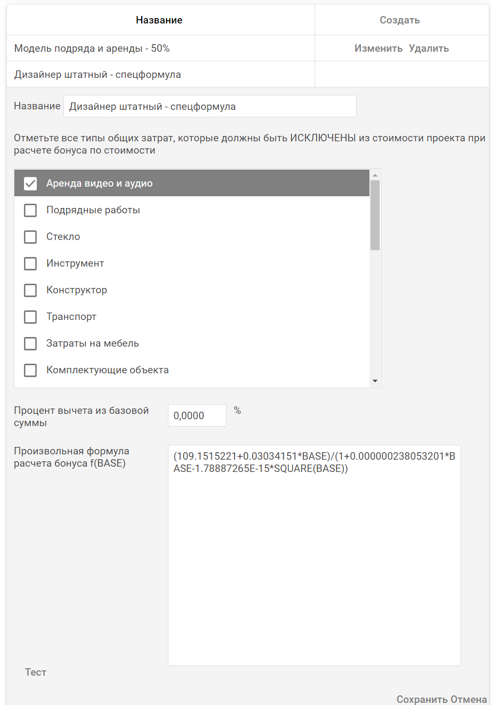The width and height of the screenshot is (491, 705).
Task: Click the list scroll-down arrow
Action: pos(375,381)
